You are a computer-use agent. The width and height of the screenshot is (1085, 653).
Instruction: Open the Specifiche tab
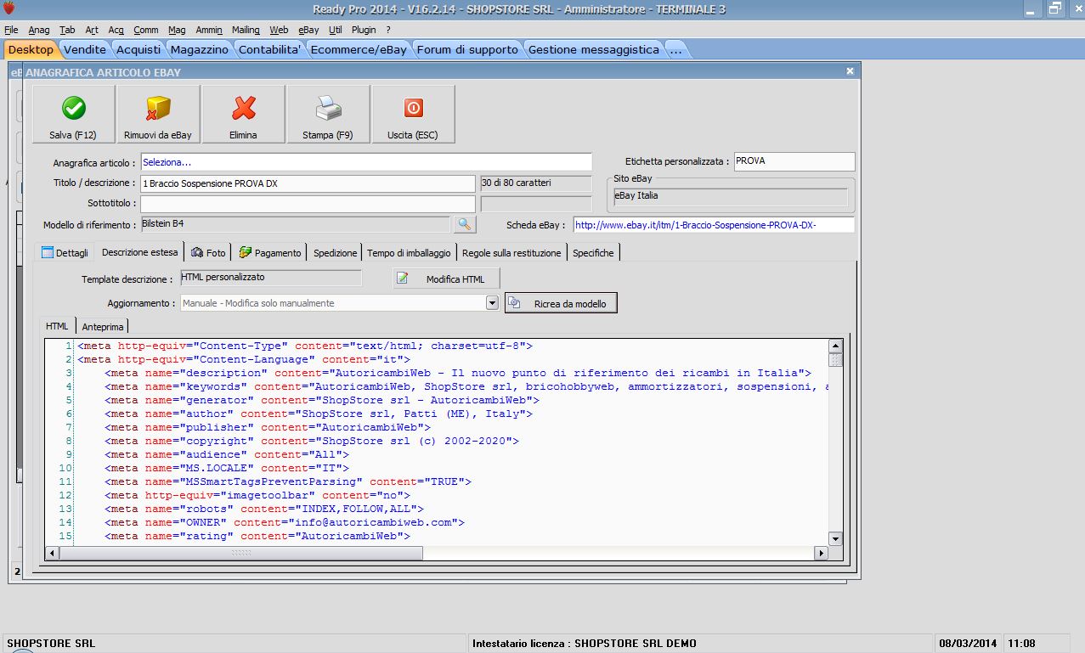click(x=593, y=253)
